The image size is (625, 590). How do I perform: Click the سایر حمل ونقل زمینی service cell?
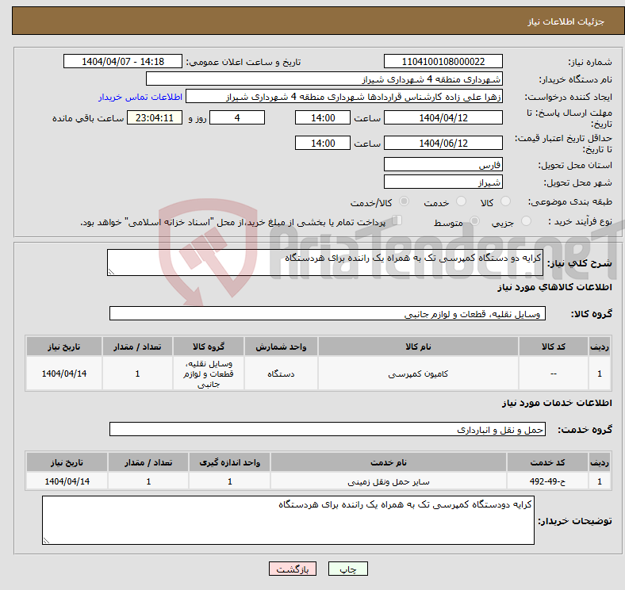389,481
